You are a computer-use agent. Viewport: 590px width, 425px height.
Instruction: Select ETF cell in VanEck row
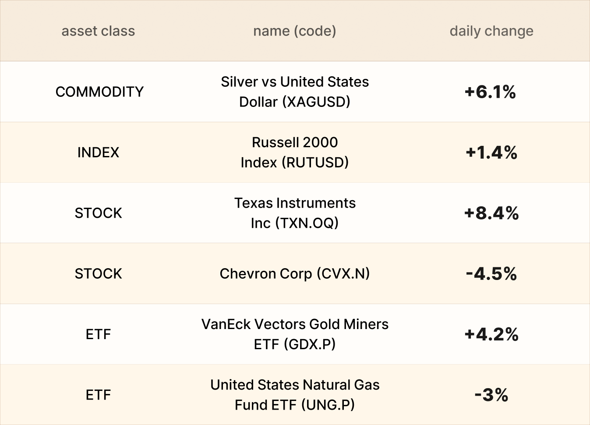point(98,334)
